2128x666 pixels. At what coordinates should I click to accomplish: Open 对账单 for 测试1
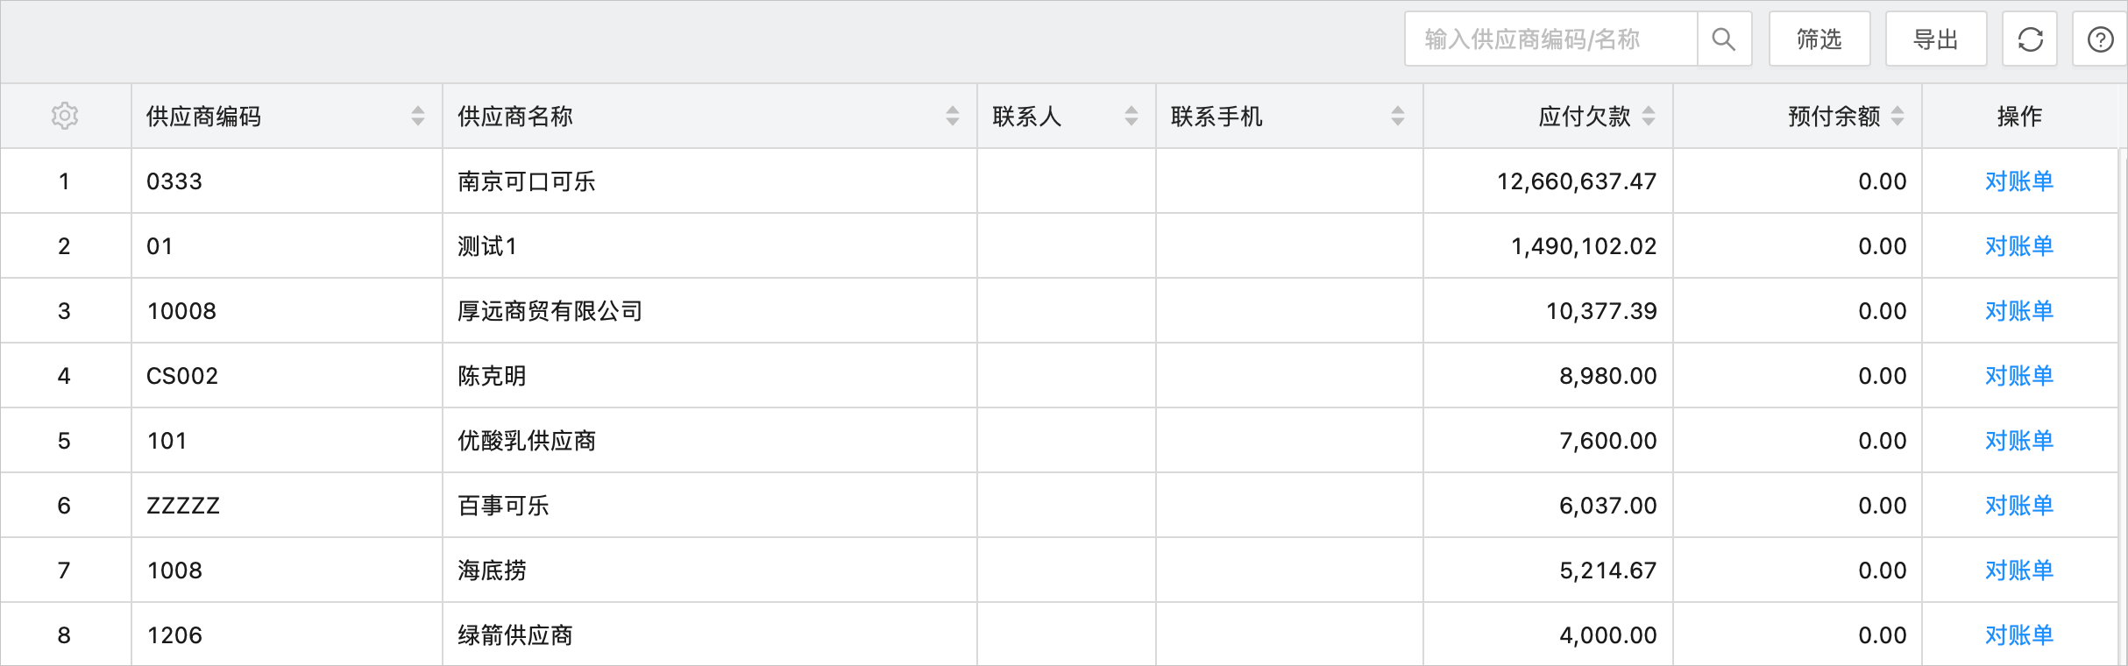point(2019,246)
